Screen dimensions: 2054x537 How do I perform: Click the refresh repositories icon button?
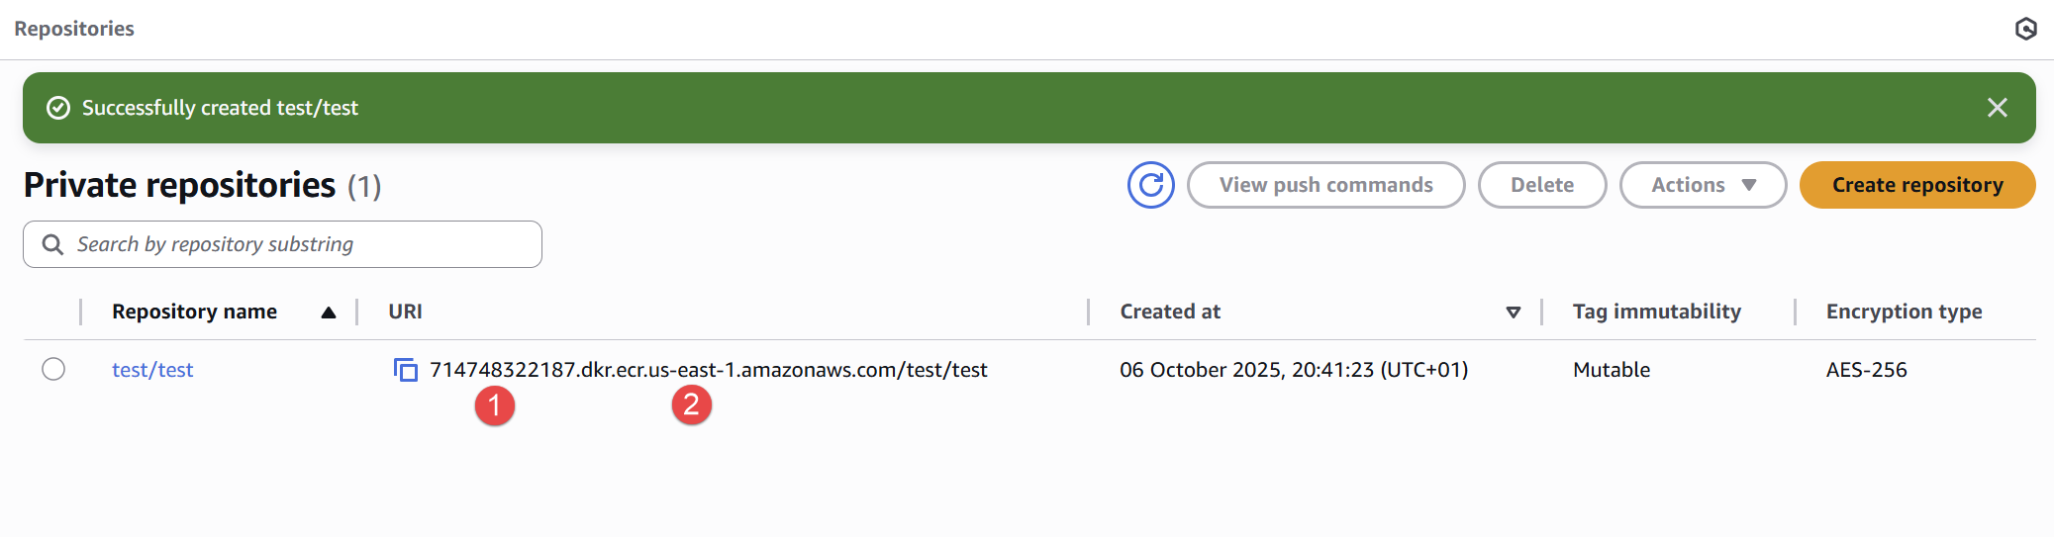coord(1150,185)
